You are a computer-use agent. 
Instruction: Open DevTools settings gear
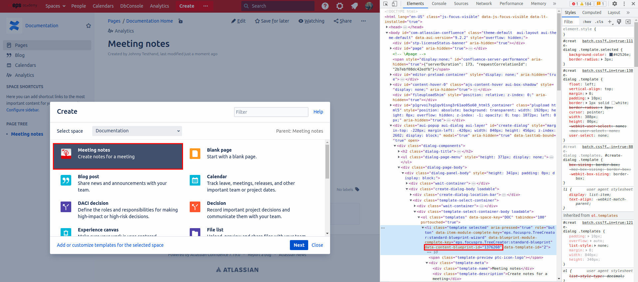[614, 4]
